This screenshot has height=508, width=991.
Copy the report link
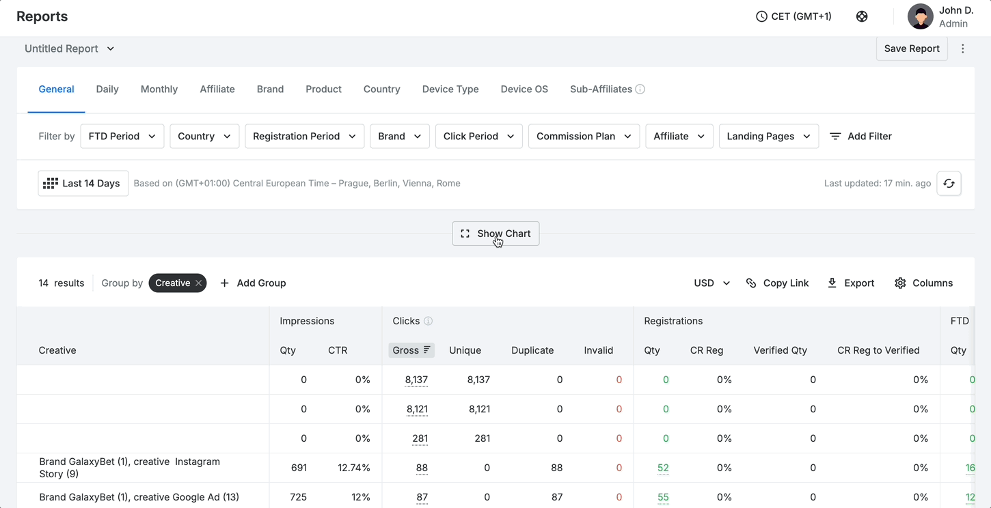tap(777, 283)
